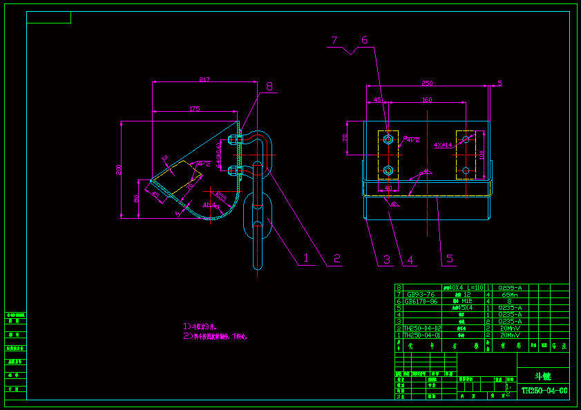The height and width of the screenshot is (410, 581).
Task: Click GB6170-86 entry in parts list
Action: pos(420,301)
